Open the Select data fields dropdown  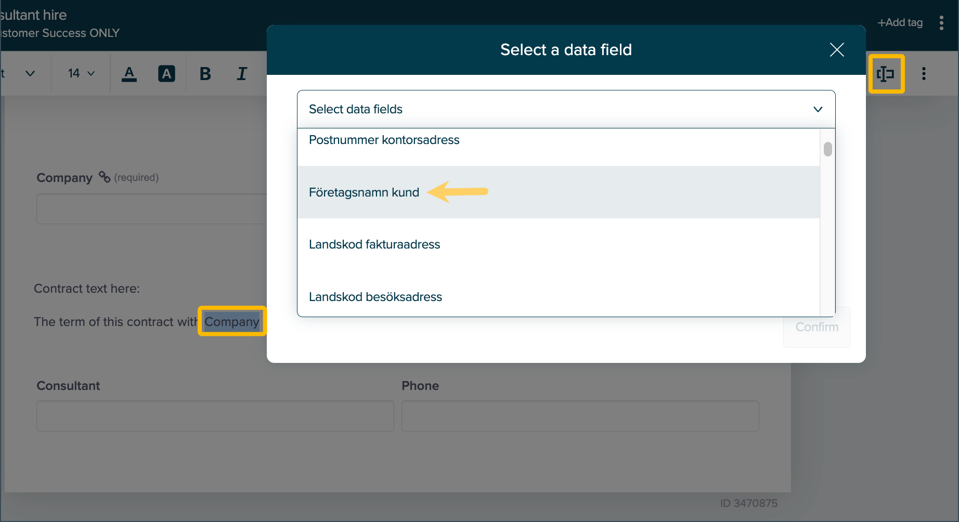[566, 109]
